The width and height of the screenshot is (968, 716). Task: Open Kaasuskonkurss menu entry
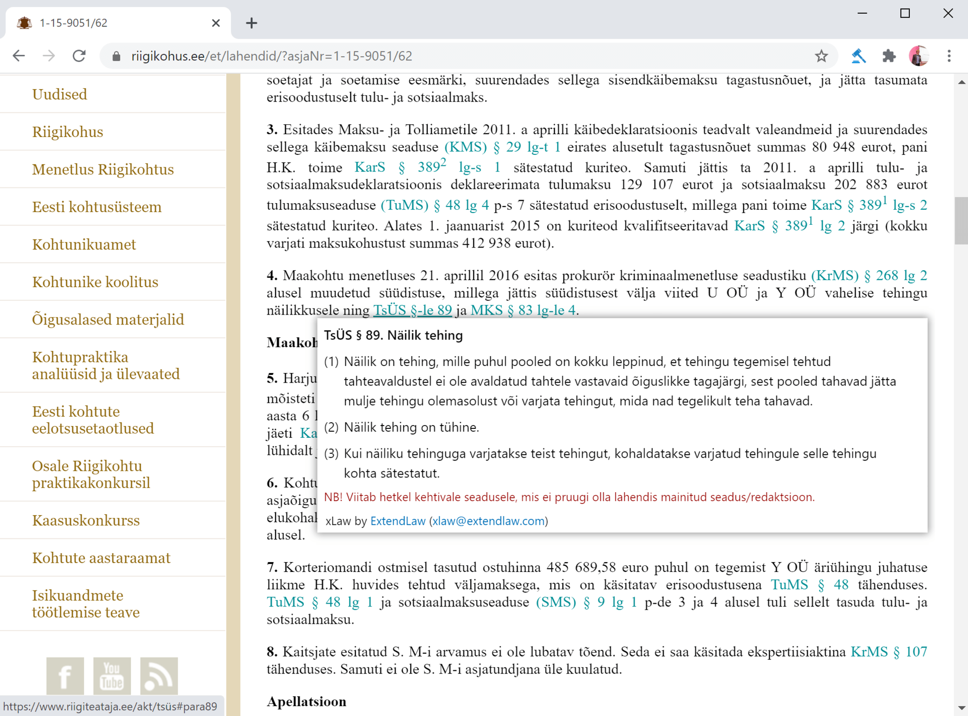coord(86,520)
